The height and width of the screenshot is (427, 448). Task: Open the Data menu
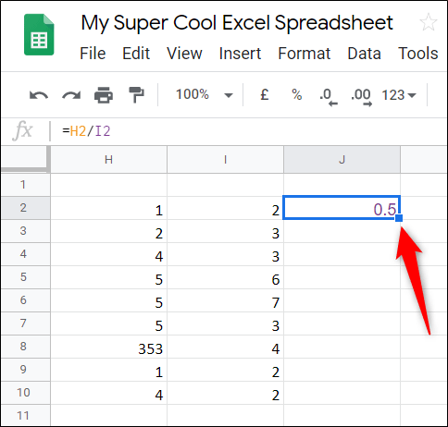tap(364, 54)
